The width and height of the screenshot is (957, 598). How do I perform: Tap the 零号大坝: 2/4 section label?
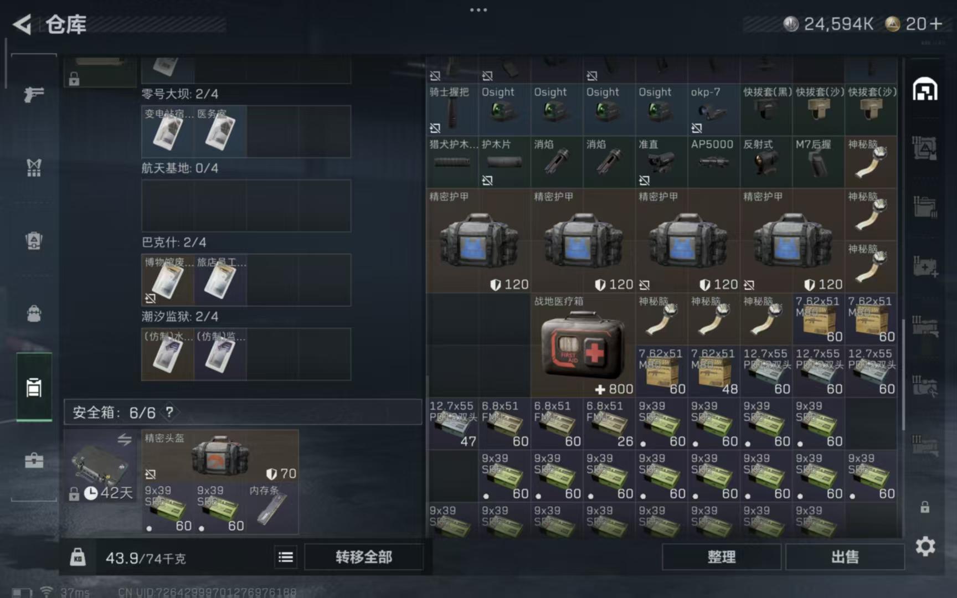click(x=179, y=94)
